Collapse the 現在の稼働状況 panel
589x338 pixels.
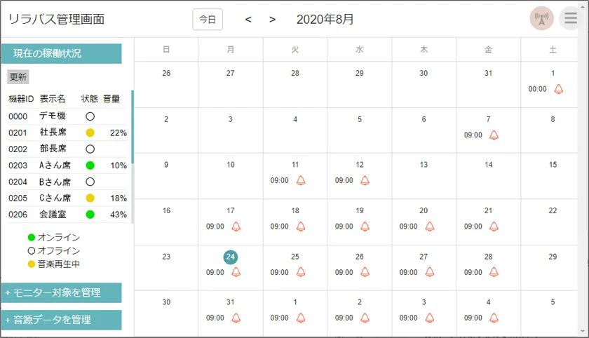tap(61, 53)
